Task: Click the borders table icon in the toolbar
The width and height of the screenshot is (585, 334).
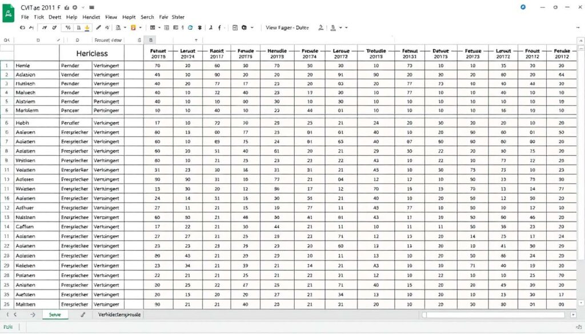Action: 152,27
